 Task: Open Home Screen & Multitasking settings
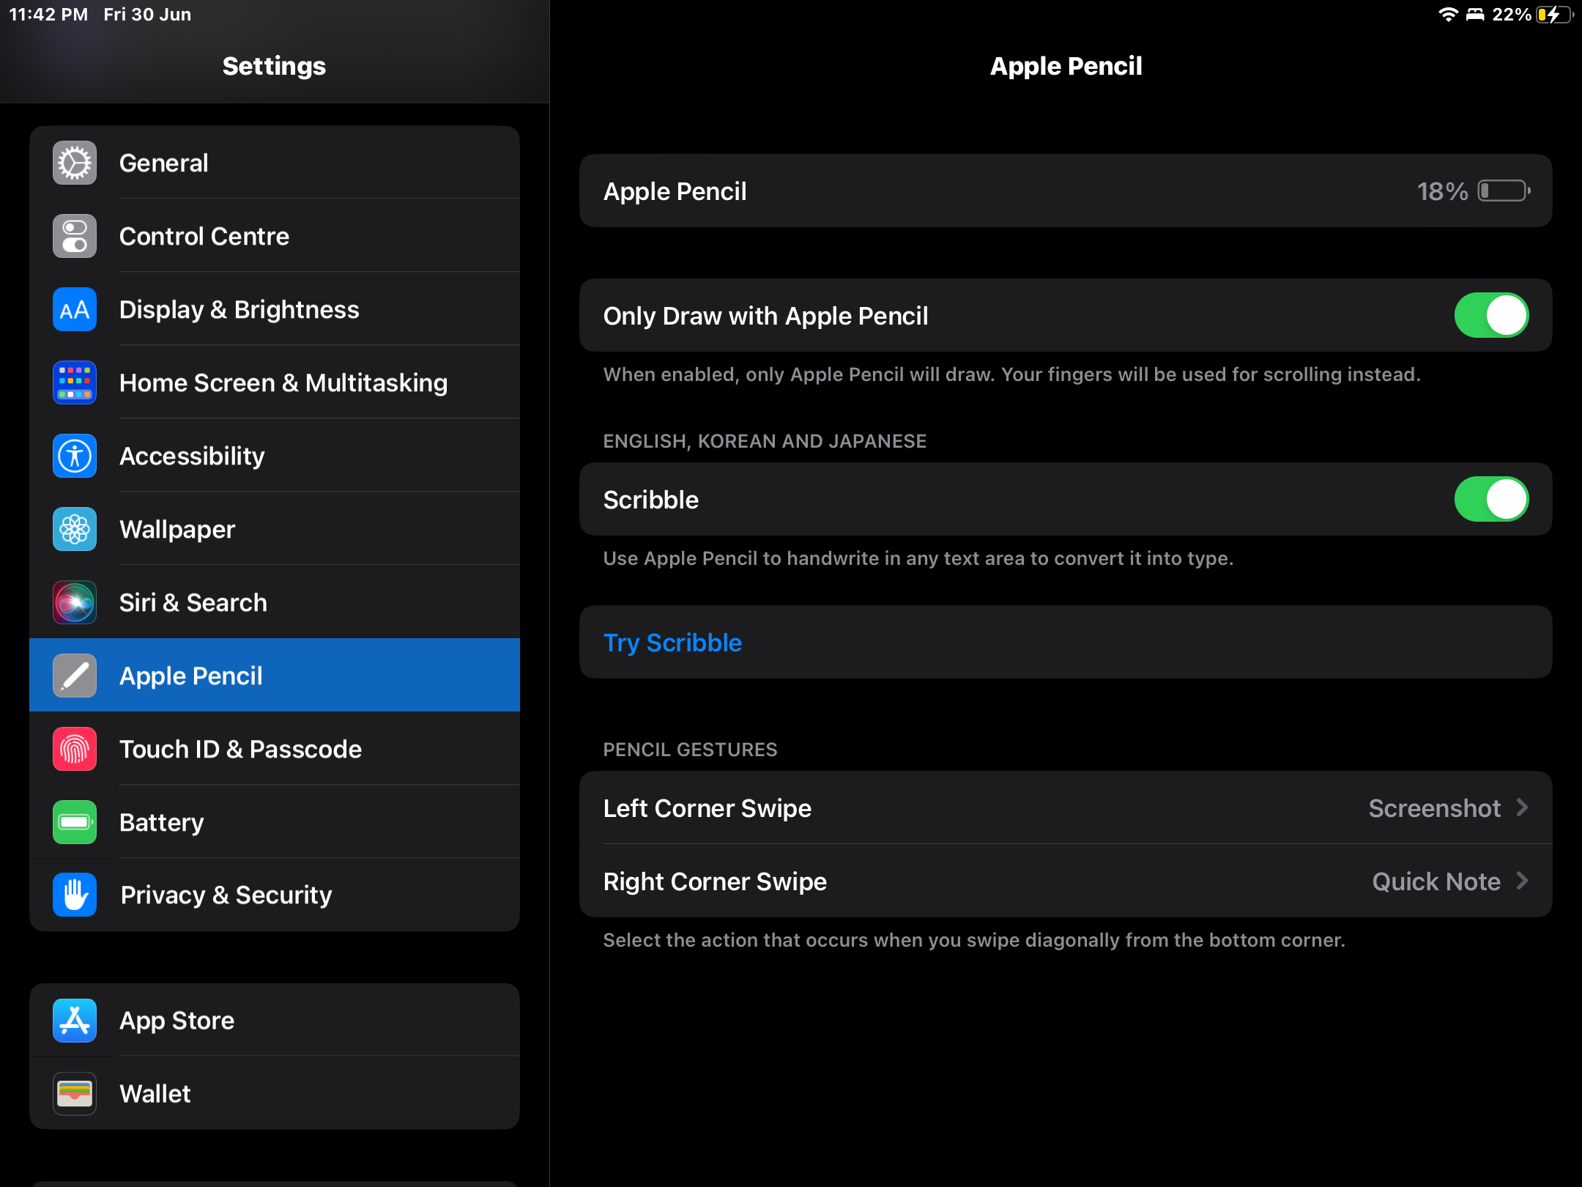275,382
